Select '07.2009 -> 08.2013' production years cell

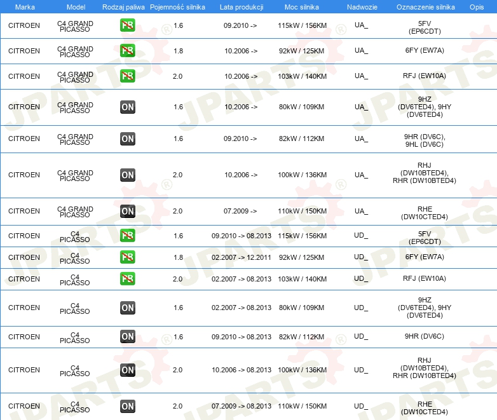pos(242,406)
